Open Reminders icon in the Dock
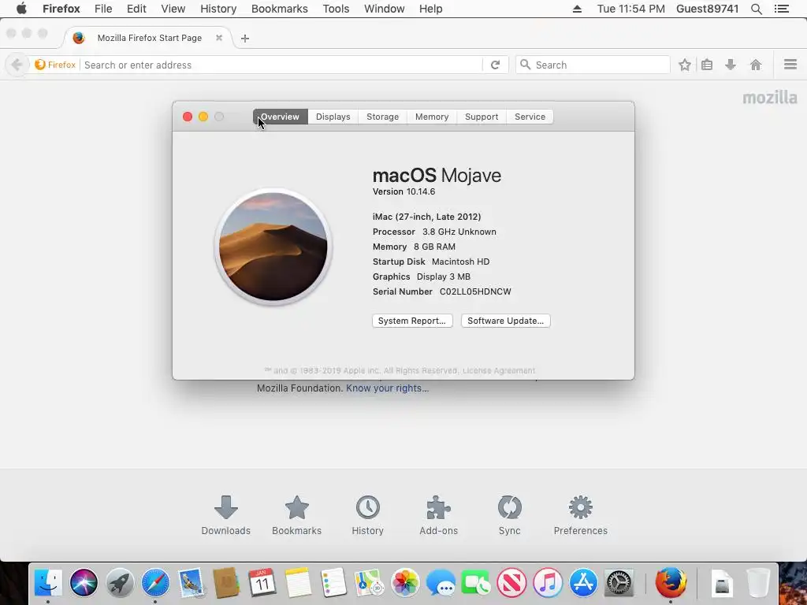 click(x=333, y=583)
